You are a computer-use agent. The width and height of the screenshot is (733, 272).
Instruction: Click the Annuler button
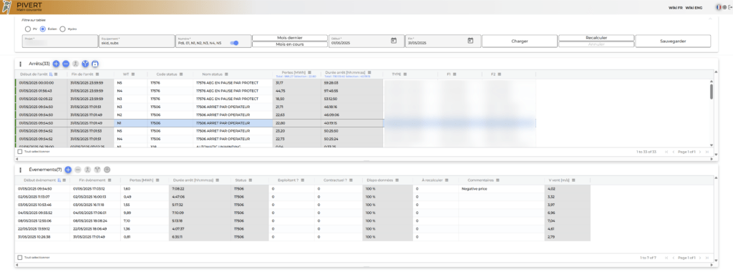596,44
